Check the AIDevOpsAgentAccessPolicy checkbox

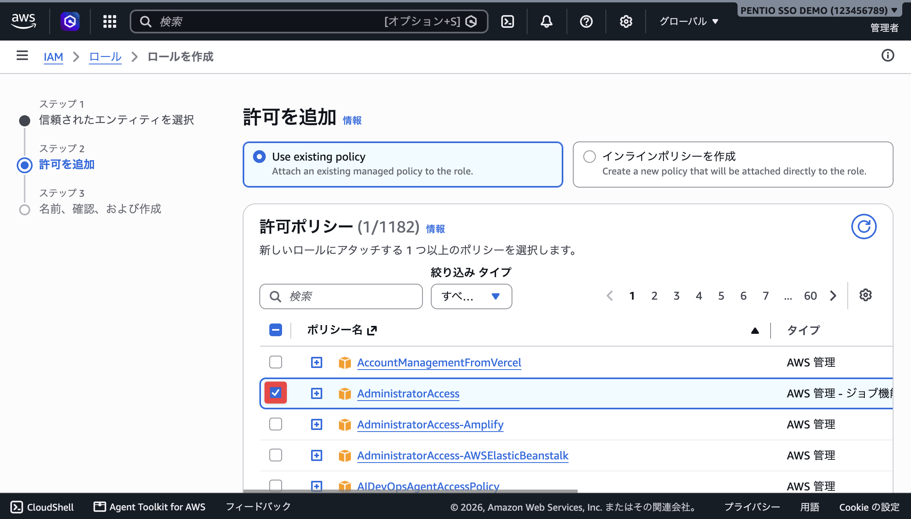pos(276,486)
